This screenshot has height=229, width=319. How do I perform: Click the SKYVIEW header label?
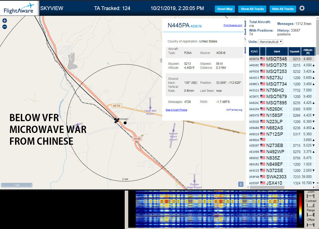coord(52,8)
